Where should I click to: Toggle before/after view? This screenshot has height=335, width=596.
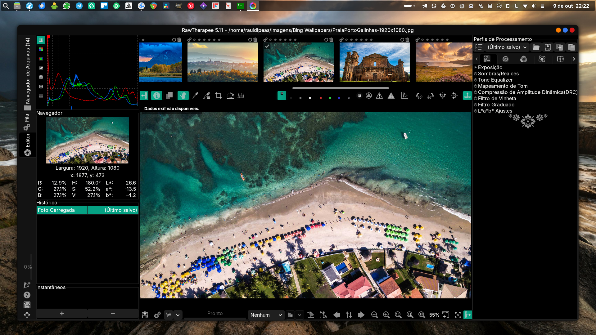(x=169, y=96)
